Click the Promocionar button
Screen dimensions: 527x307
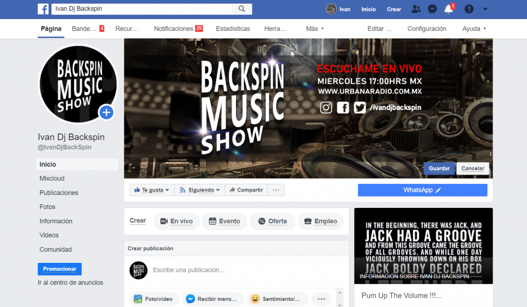tap(60, 269)
